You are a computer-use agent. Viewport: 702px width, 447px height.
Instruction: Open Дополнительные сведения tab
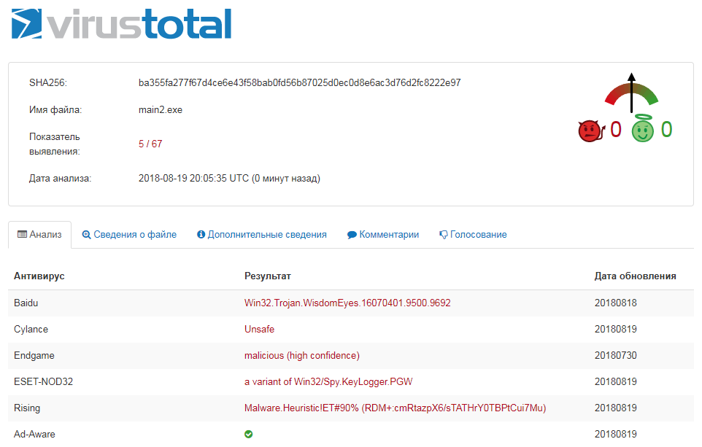[x=262, y=235]
